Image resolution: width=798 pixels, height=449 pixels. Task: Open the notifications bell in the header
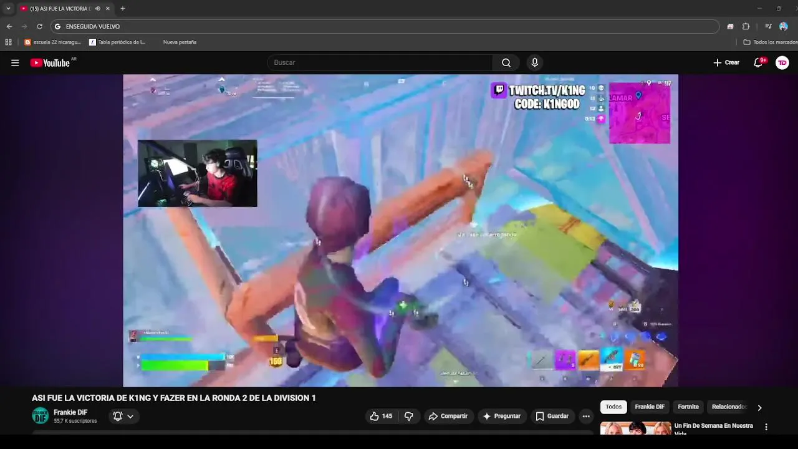tap(759, 62)
